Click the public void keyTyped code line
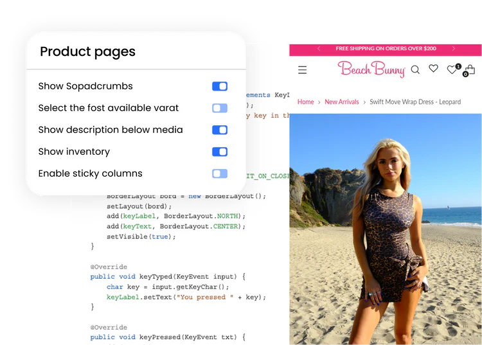The image size is (482, 345). point(168,276)
